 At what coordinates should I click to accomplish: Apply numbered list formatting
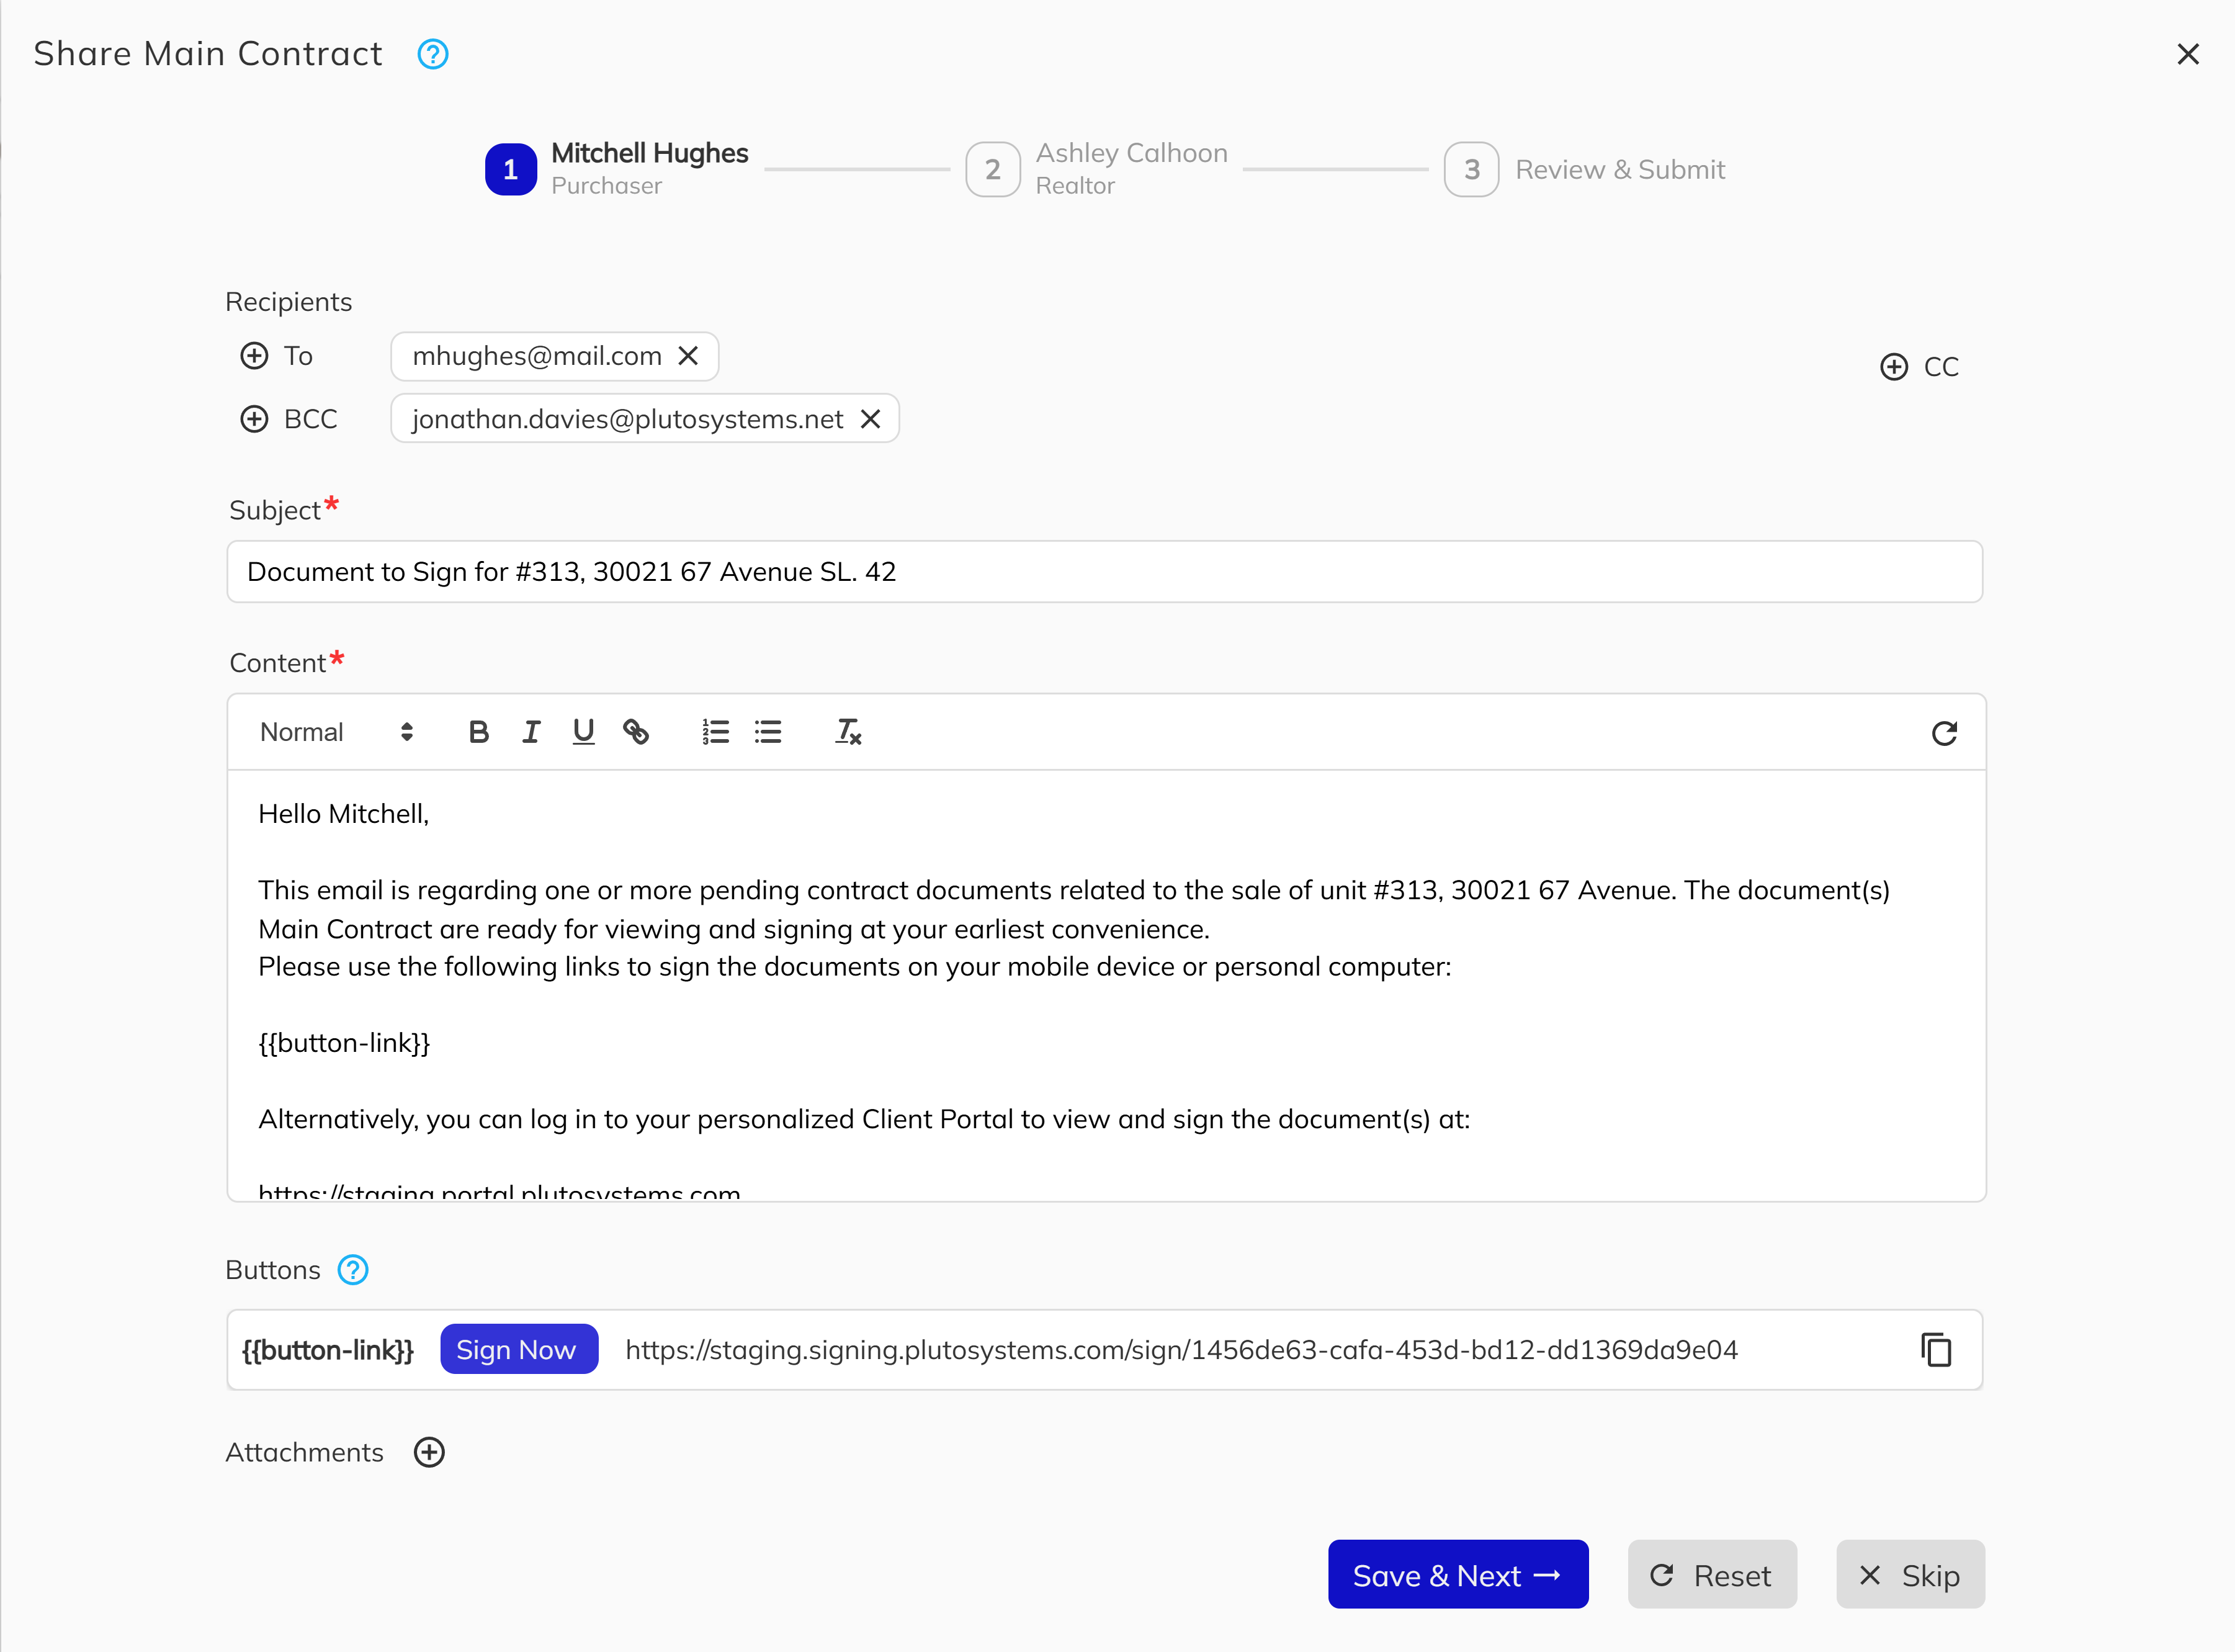715,732
